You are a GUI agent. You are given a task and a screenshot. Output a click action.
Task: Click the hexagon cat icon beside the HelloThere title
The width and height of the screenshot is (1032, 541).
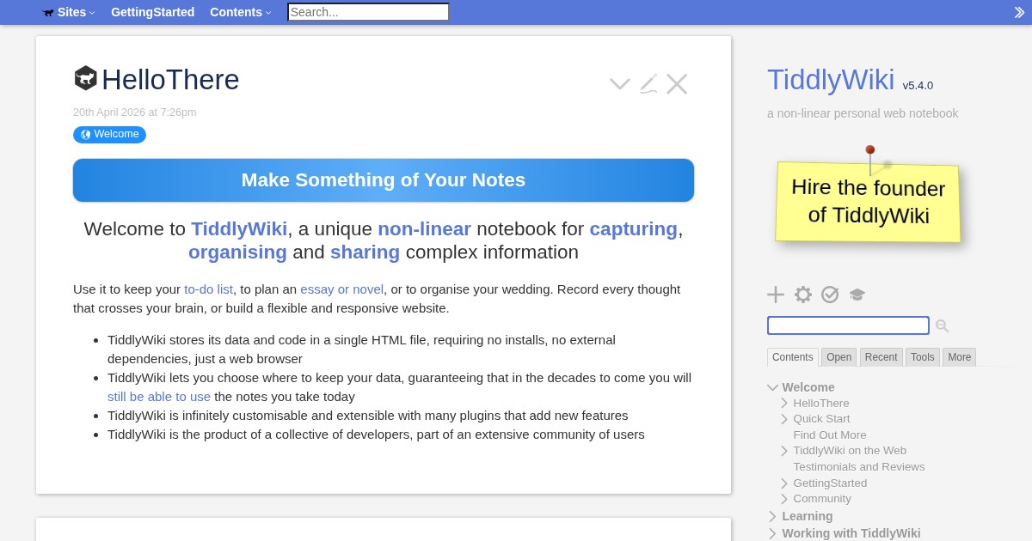(85, 79)
